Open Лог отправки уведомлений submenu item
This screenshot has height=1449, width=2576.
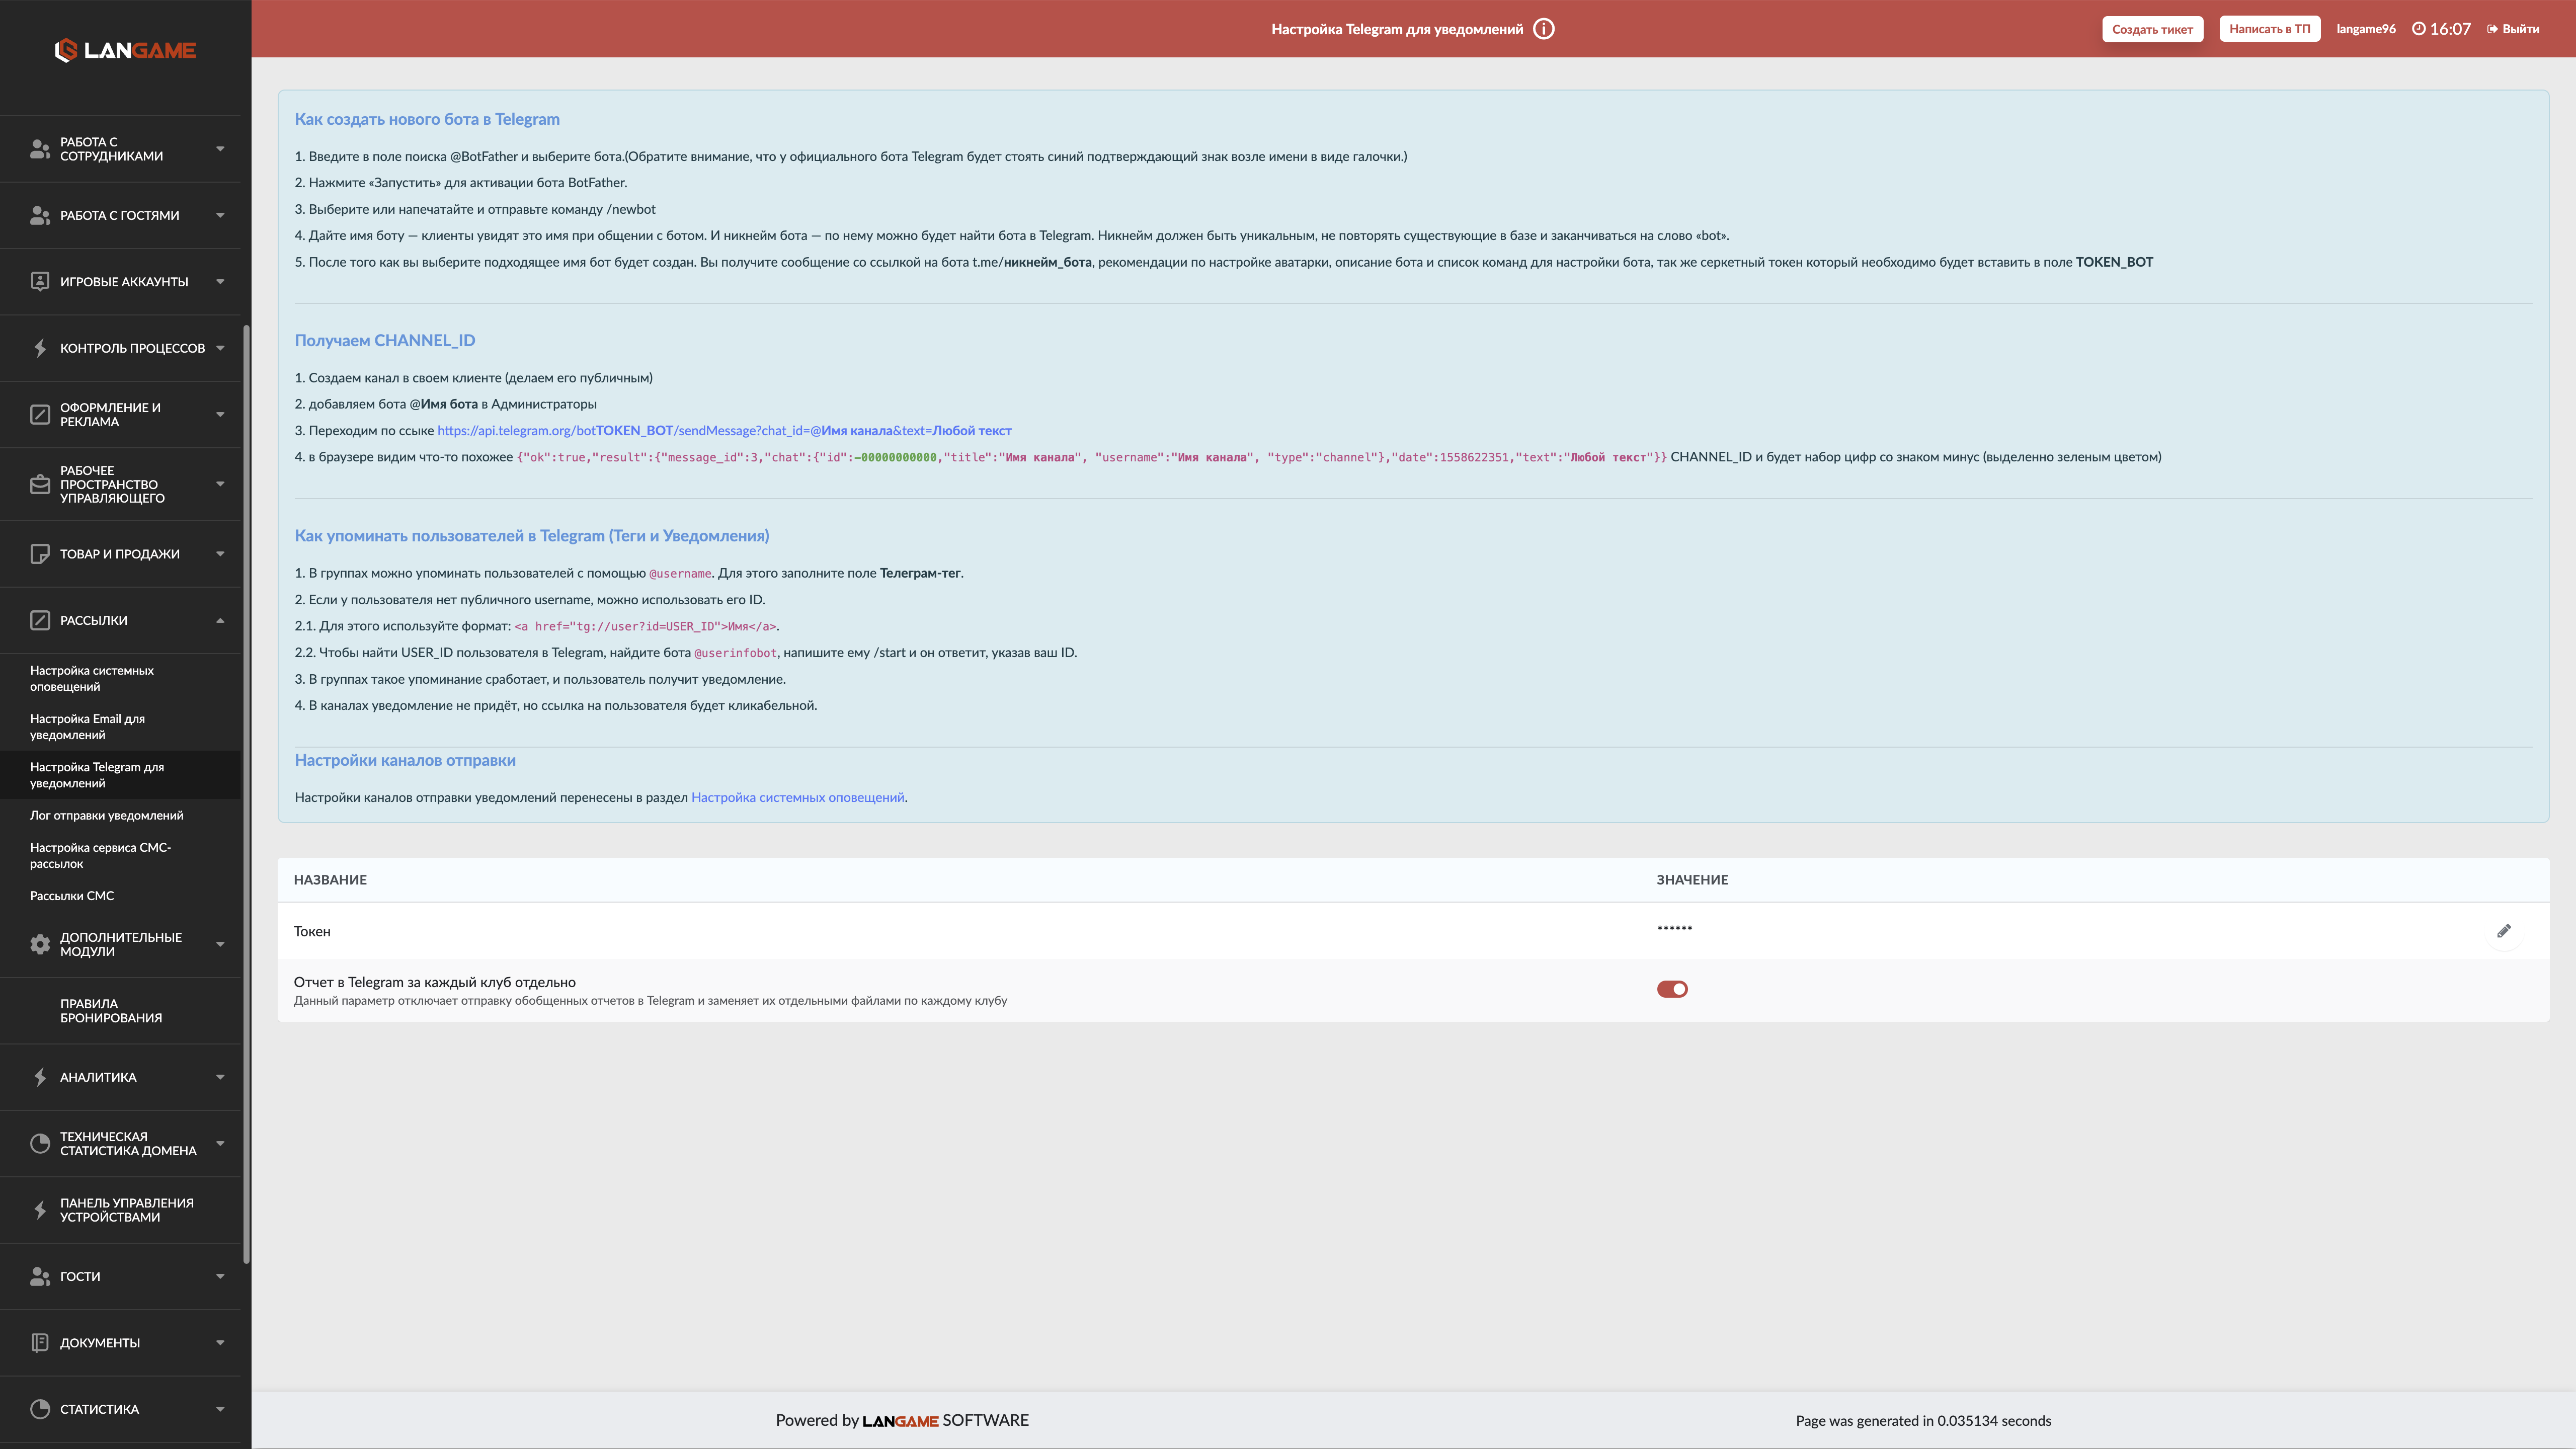107,815
